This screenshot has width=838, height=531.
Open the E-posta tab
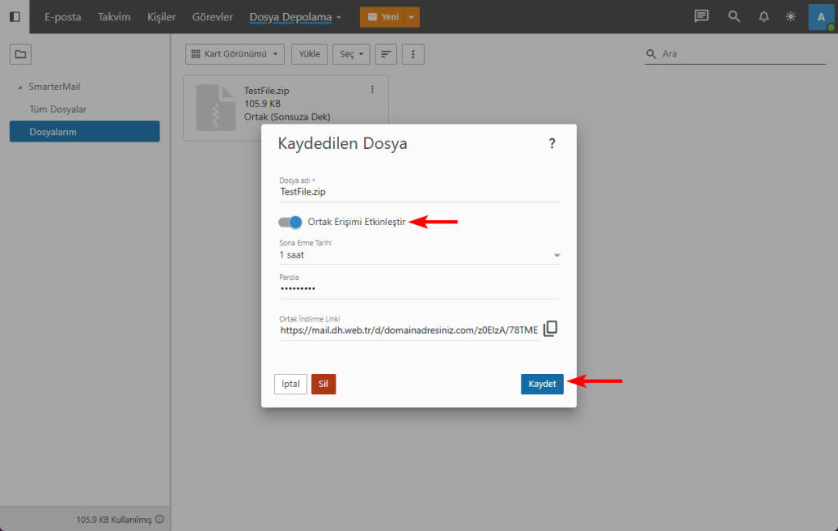click(63, 16)
